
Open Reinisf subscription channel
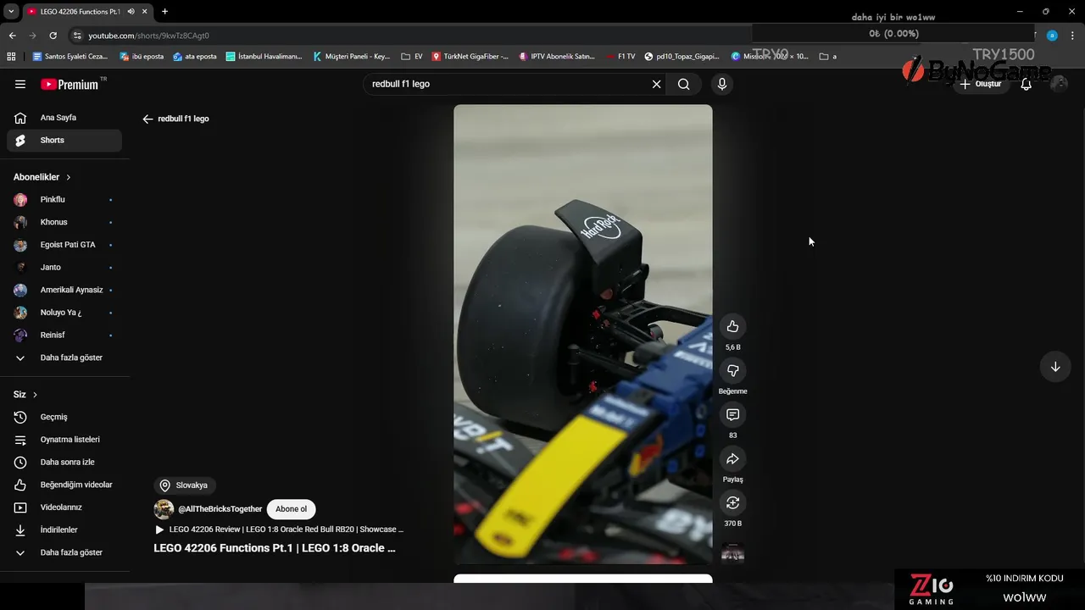click(64, 335)
